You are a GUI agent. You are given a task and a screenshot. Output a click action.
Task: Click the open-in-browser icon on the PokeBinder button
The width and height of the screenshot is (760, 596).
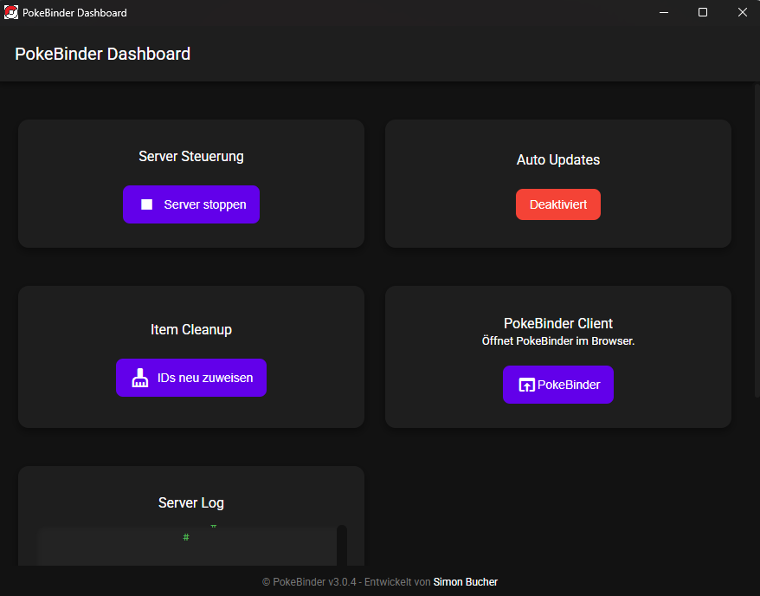point(526,385)
